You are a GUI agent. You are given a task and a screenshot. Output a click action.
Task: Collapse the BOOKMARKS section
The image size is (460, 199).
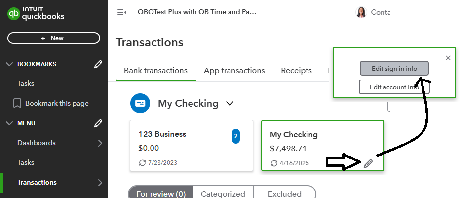point(9,64)
